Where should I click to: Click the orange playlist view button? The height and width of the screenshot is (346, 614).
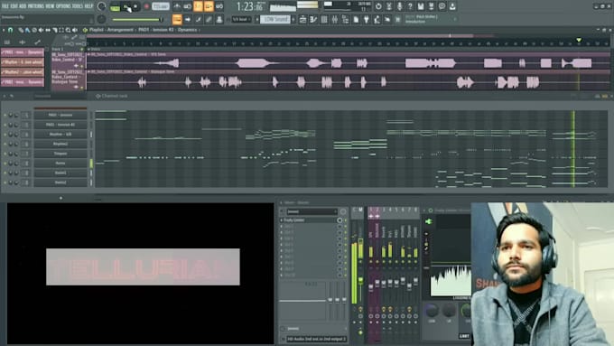click(177, 19)
